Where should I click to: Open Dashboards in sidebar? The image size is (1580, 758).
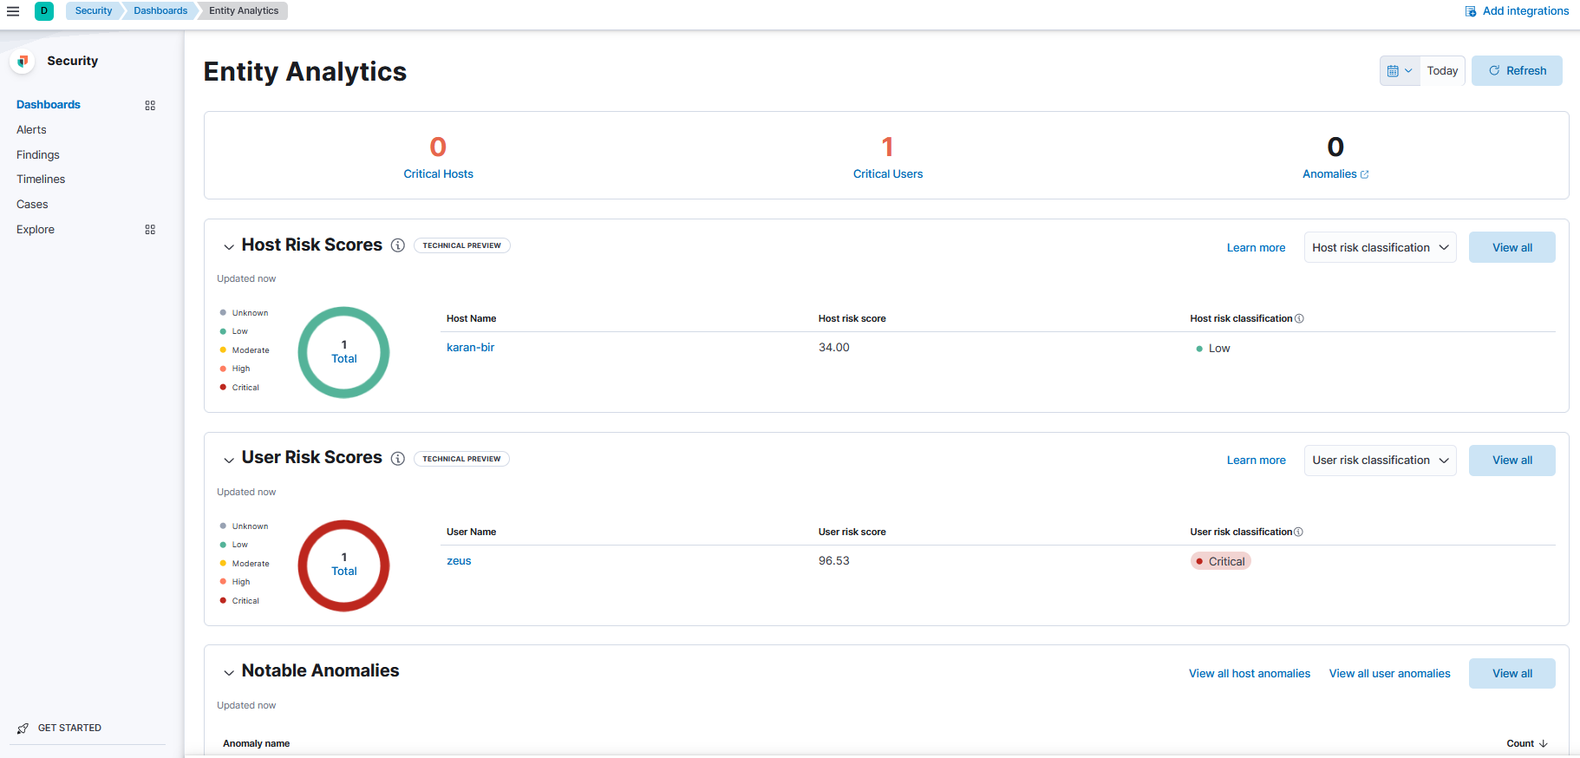click(x=49, y=105)
